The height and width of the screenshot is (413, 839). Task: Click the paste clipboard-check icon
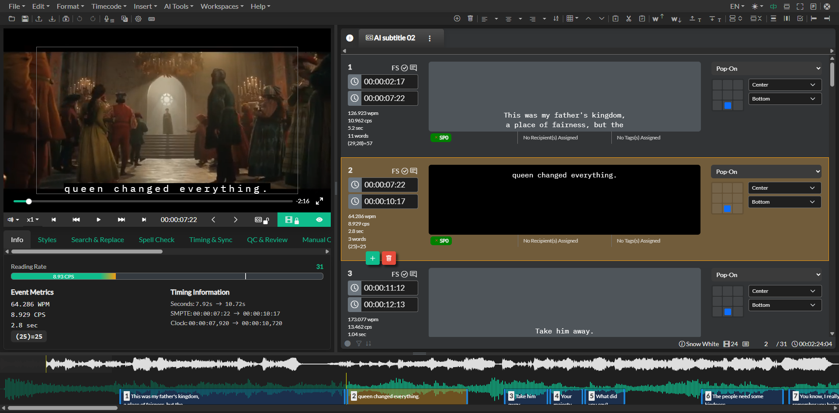(x=642, y=18)
